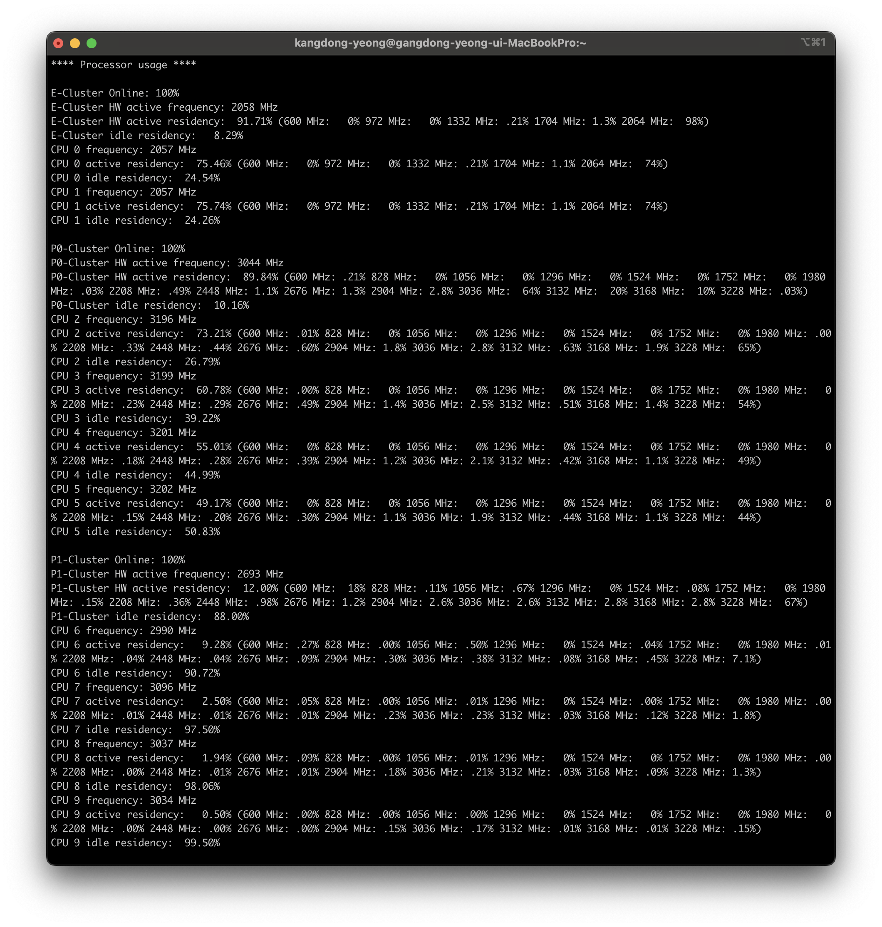The height and width of the screenshot is (927, 882).
Task: Click P0-Cluster HW active frequency 3044 MHz
Action: pyautogui.click(x=167, y=263)
